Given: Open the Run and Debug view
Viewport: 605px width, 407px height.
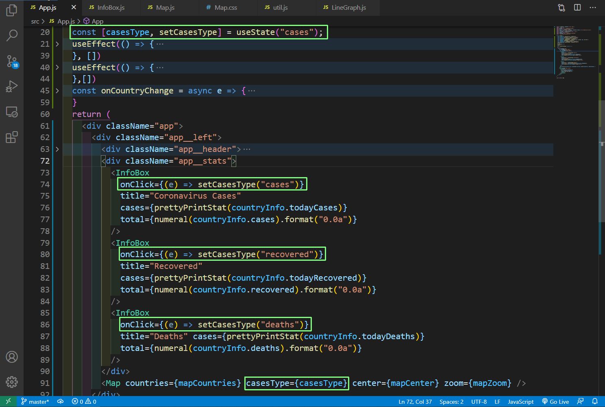Looking at the screenshot, I should coord(12,87).
